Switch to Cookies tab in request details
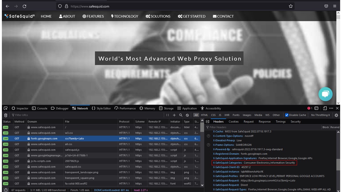Viewport: 342px width, 192px height. (x=234, y=122)
